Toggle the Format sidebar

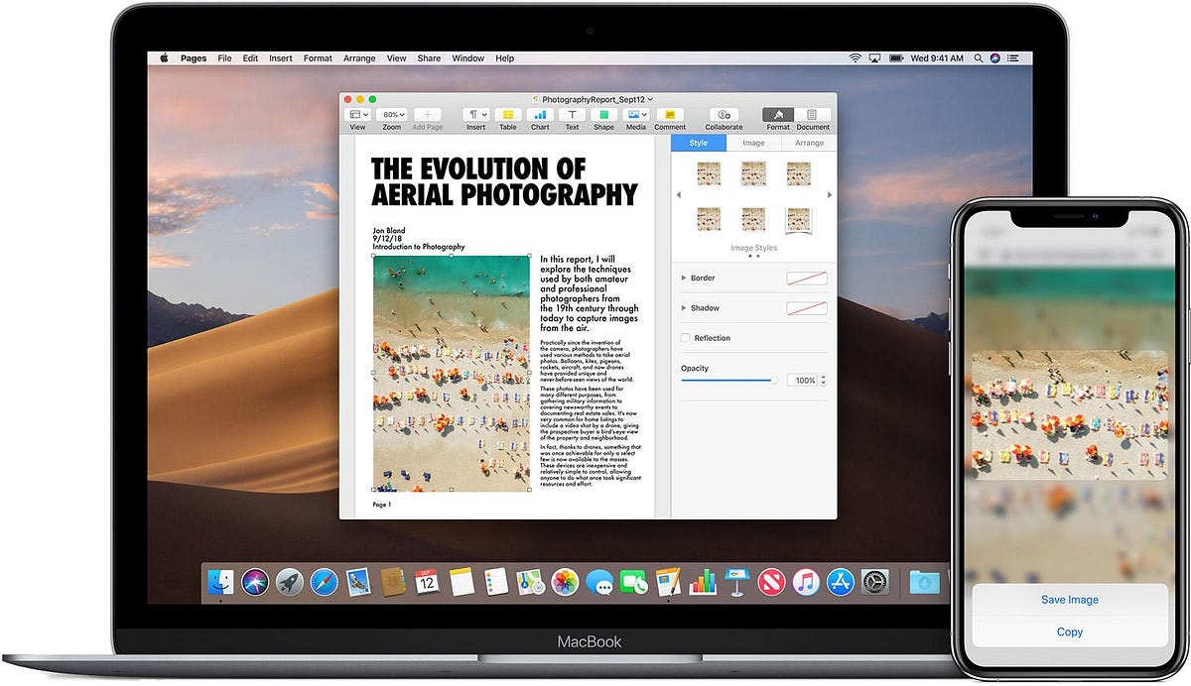[777, 114]
